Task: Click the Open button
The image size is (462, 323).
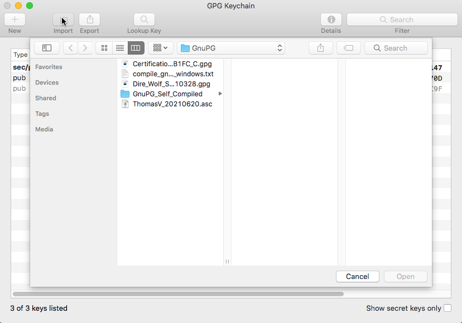Action: tap(406, 277)
